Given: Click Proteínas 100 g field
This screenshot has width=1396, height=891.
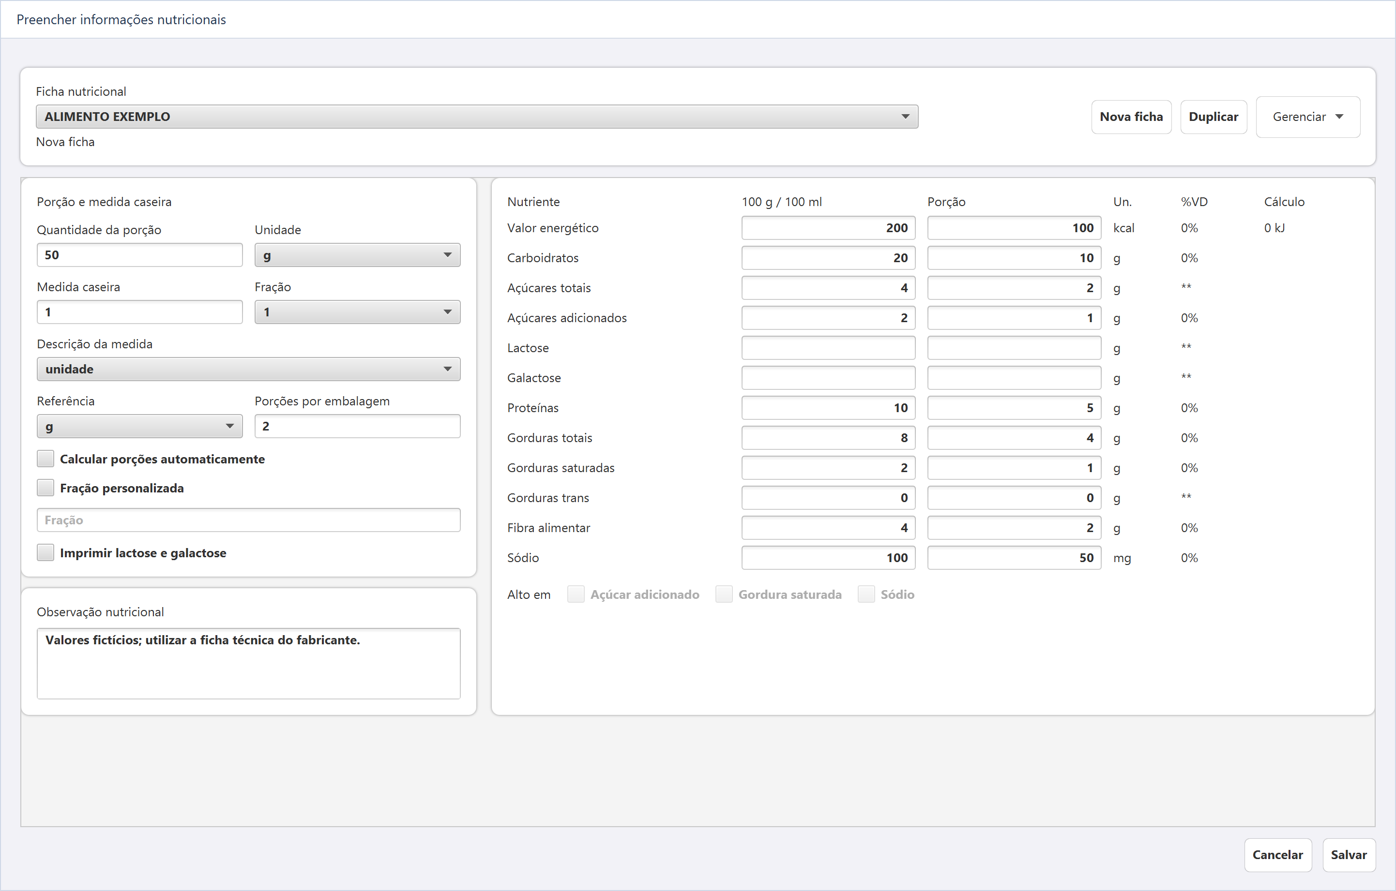Looking at the screenshot, I should pos(828,408).
